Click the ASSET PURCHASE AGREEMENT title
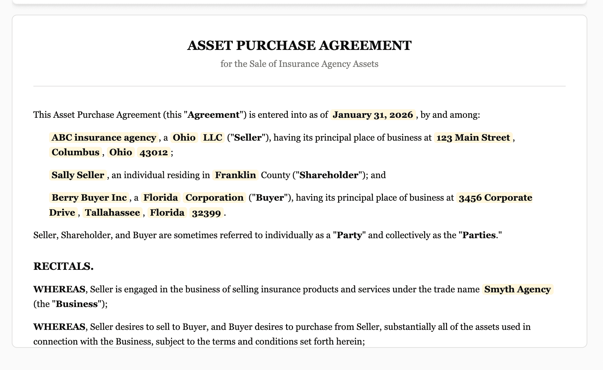 point(299,45)
